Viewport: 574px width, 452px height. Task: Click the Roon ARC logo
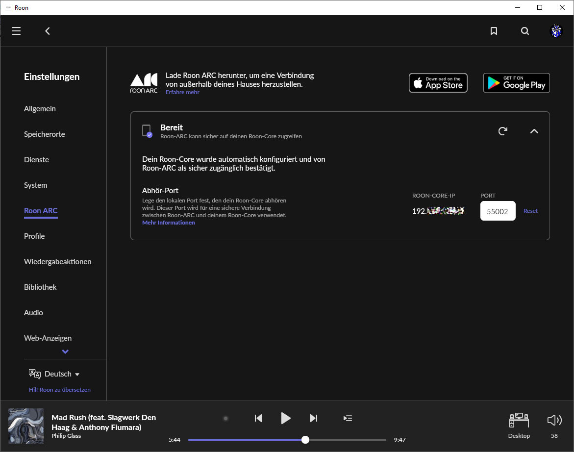click(x=144, y=83)
